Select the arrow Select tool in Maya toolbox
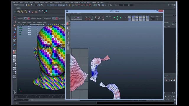189x106 pixels. (x=15, y=18)
